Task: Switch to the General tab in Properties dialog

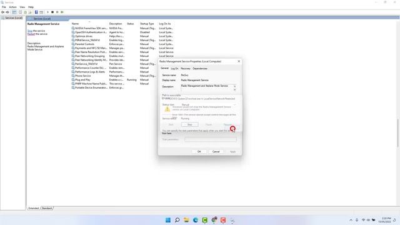Action: [164, 68]
